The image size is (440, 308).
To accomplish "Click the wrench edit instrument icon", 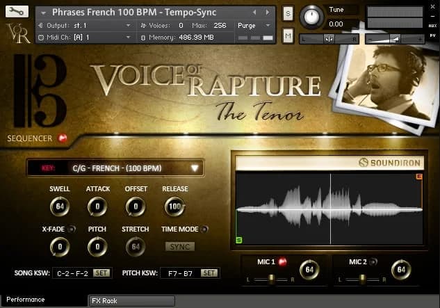I will (x=16, y=12).
